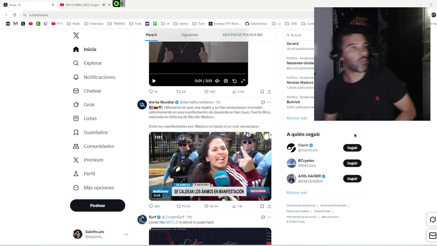Open Guardados bookmarks
This screenshot has height=246, width=437.
coord(90,132)
